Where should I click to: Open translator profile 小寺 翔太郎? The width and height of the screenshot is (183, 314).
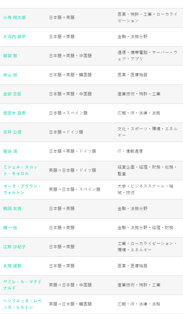(x=15, y=17)
